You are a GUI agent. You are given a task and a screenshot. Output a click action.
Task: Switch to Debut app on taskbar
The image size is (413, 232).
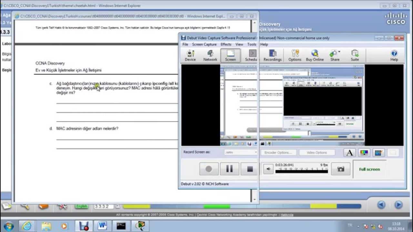(84, 226)
